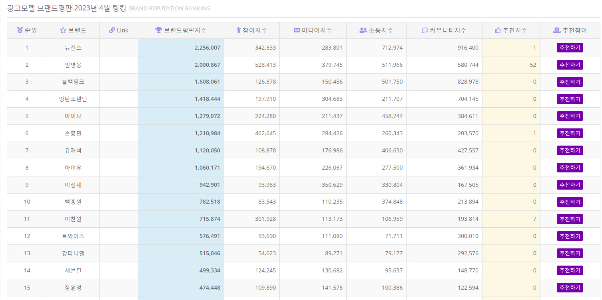Click 추천하기 in the 백종원 row
Viewport: 602px width, 300px height.
570,202
